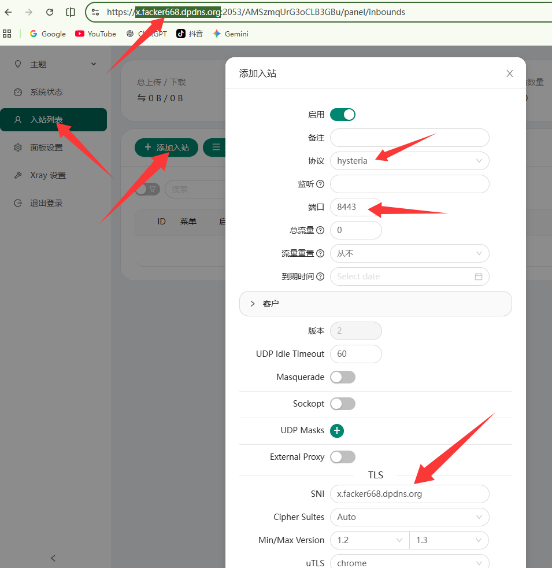Expand the 客户 section
Screen dimensions: 552x568
pos(375,303)
